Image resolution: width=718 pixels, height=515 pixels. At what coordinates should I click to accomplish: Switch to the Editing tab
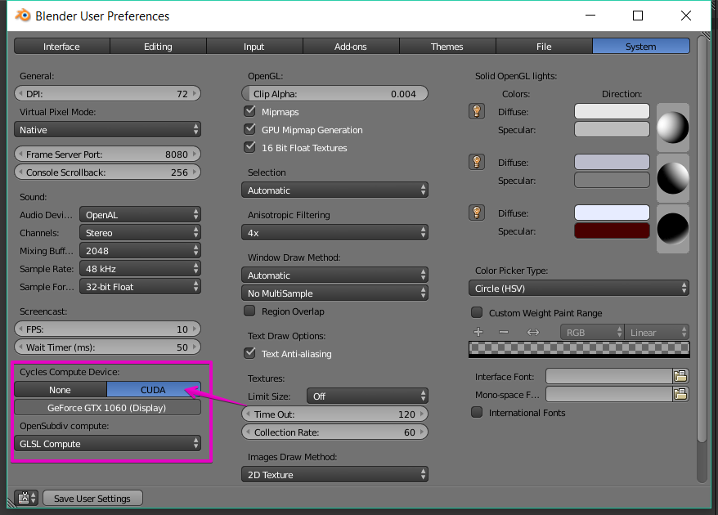pyautogui.click(x=159, y=47)
